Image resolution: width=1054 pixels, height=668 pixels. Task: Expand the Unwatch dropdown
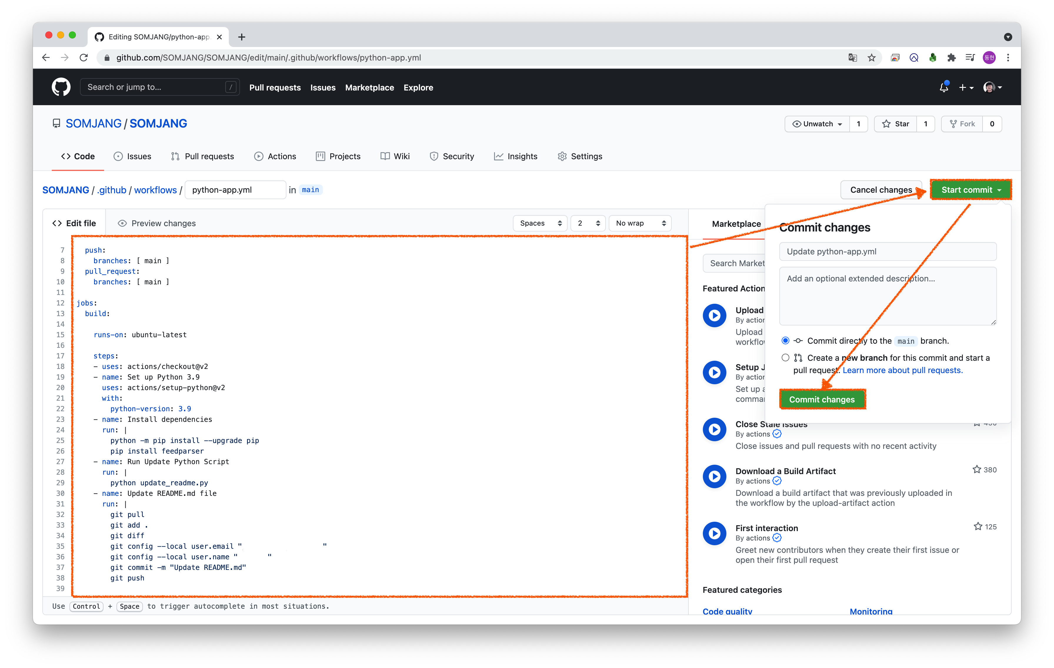pyautogui.click(x=817, y=124)
